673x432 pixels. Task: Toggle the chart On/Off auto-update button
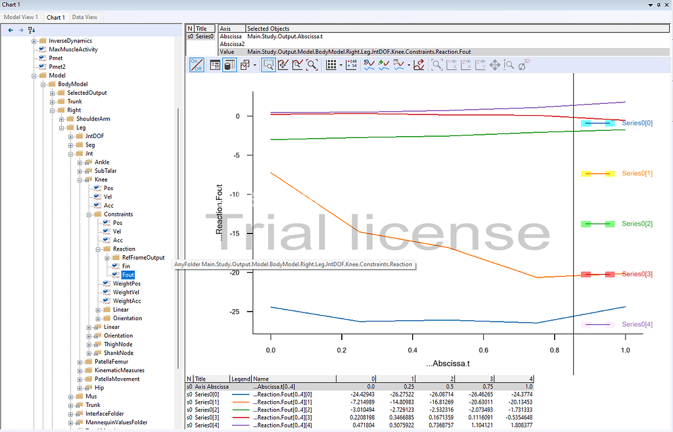197,64
